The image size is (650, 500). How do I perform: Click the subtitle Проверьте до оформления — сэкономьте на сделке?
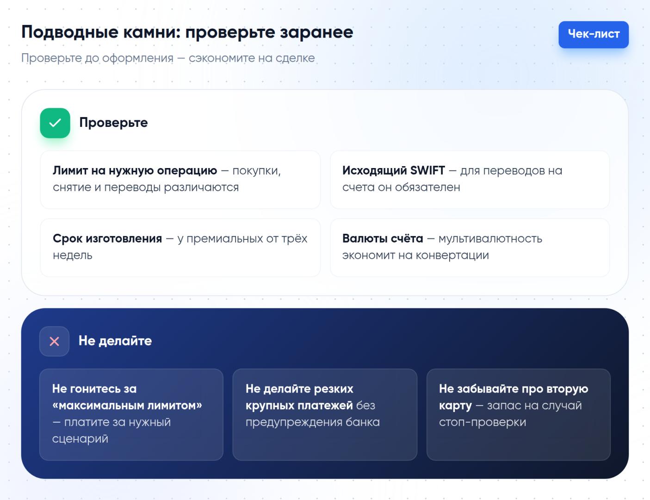point(168,58)
